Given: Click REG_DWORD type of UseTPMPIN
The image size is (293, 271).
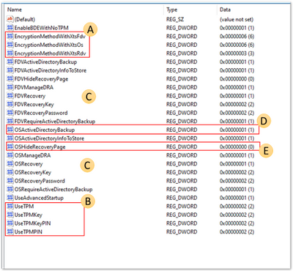Looking at the screenshot, I should (182, 232).
